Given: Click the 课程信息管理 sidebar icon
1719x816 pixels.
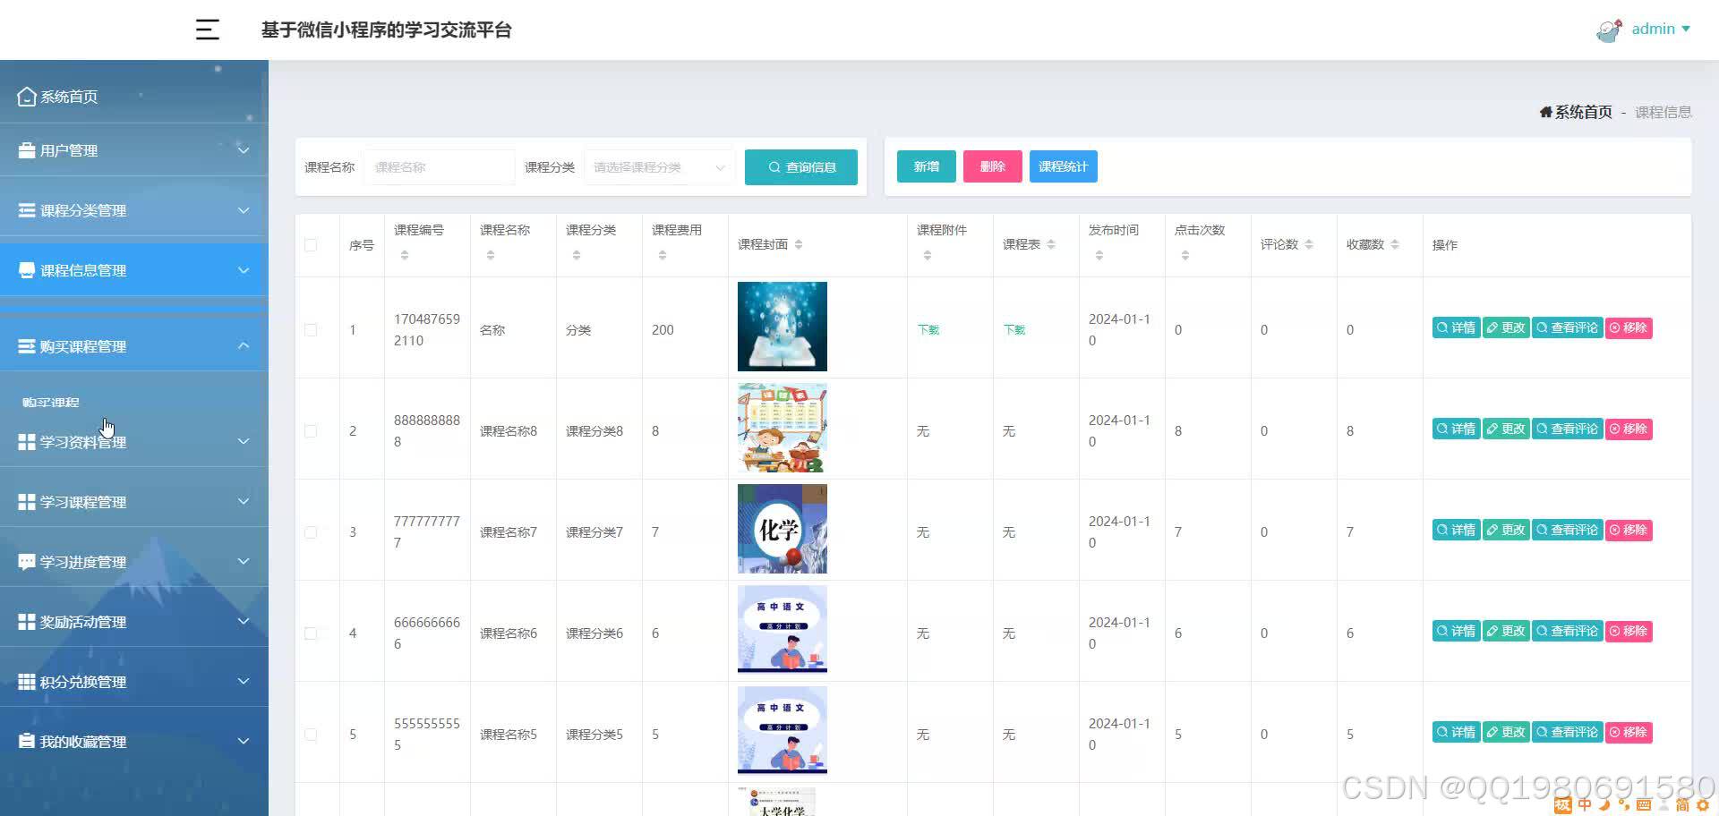Looking at the screenshot, I should [x=27, y=270].
